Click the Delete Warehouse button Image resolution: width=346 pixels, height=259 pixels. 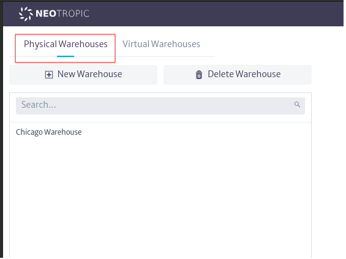click(238, 75)
